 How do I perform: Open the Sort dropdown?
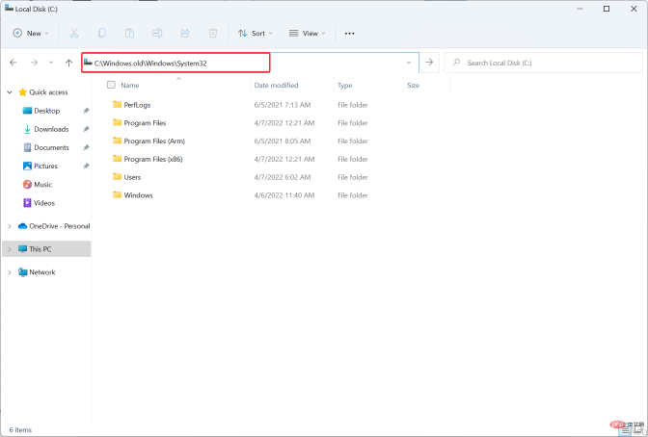coord(256,34)
